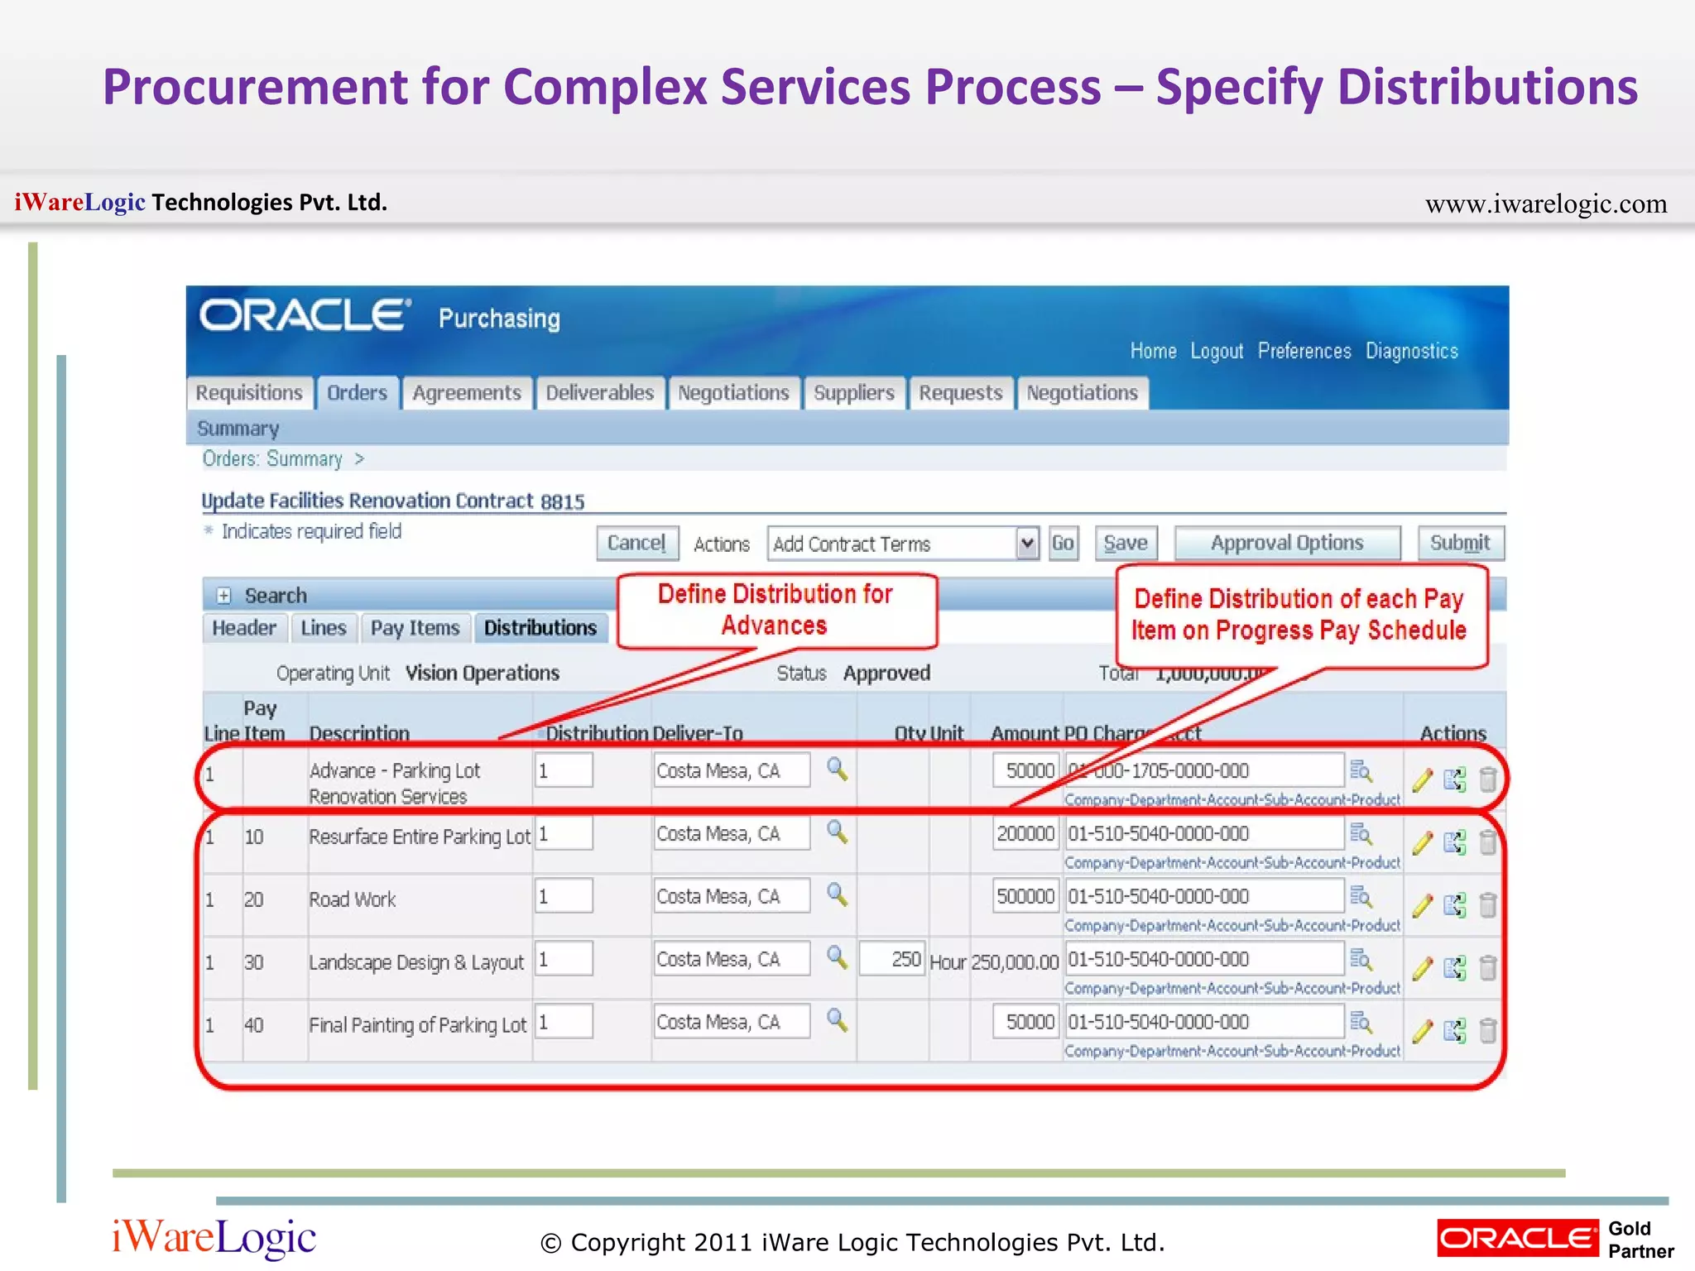
Task: Click Deliver-To field in Advance row
Action: (x=732, y=770)
